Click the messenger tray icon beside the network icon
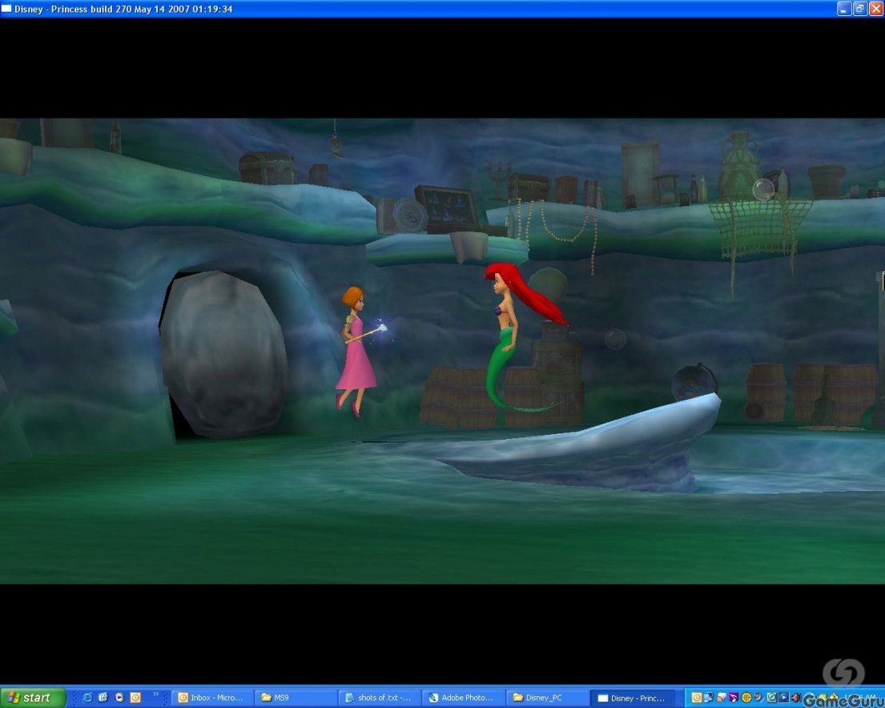Image resolution: width=885 pixels, height=708 pixels. point(722,698)
